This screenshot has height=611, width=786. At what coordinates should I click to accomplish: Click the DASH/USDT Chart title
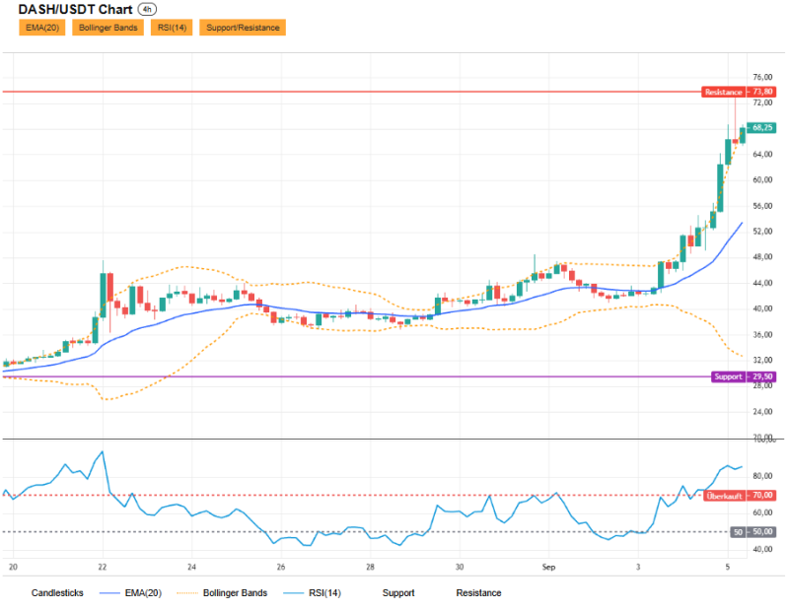coord(75,10)
